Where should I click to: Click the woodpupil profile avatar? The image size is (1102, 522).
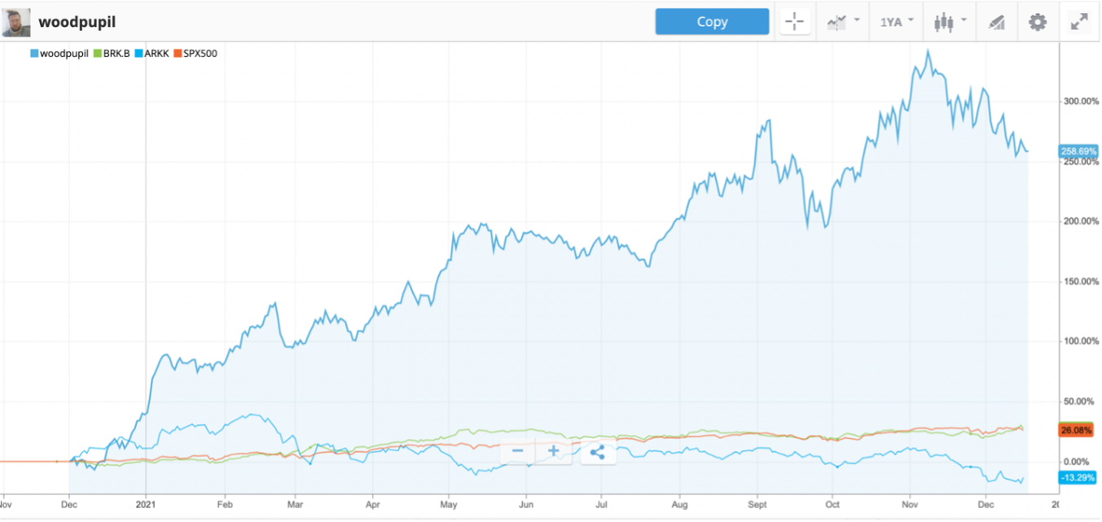pyautogui.click(x=16, y=22)
